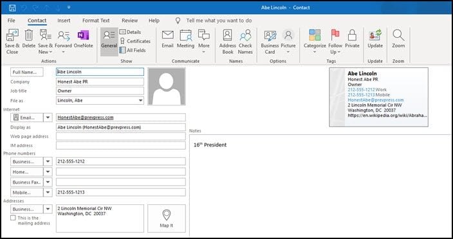Screen dimensions: 453x239
Task: Click the Home... phone button
Action: tap(27, 172)
